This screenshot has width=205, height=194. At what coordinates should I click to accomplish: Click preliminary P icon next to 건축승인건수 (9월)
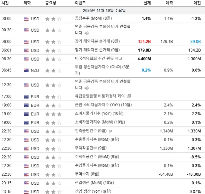click(110, 131)
